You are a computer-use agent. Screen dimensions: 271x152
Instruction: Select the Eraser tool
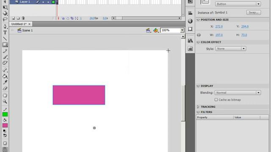[5, 88]
